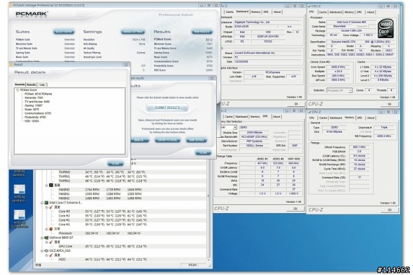Click the Core Speed value in CPU-Z
This screenshot has height=275, width=413.
pyautogui.click(x=337, y=67)
